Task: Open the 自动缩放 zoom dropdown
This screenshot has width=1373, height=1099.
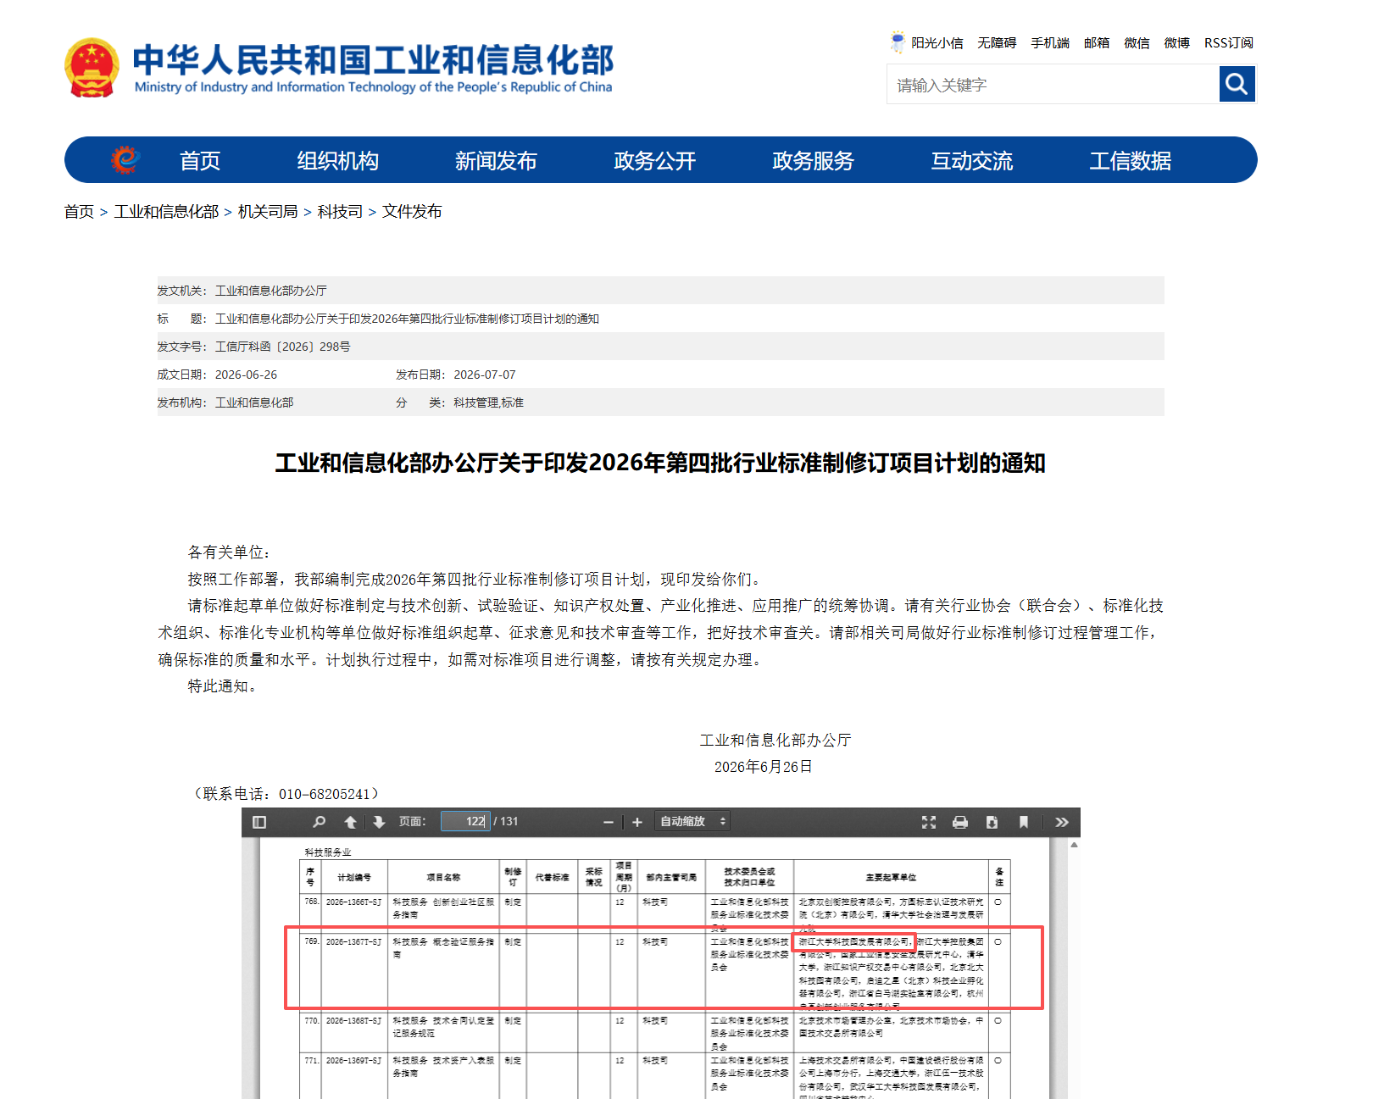Action: click(694, 821)
